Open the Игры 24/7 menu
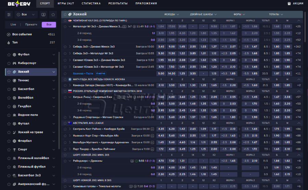 click(x=66, y=3)
